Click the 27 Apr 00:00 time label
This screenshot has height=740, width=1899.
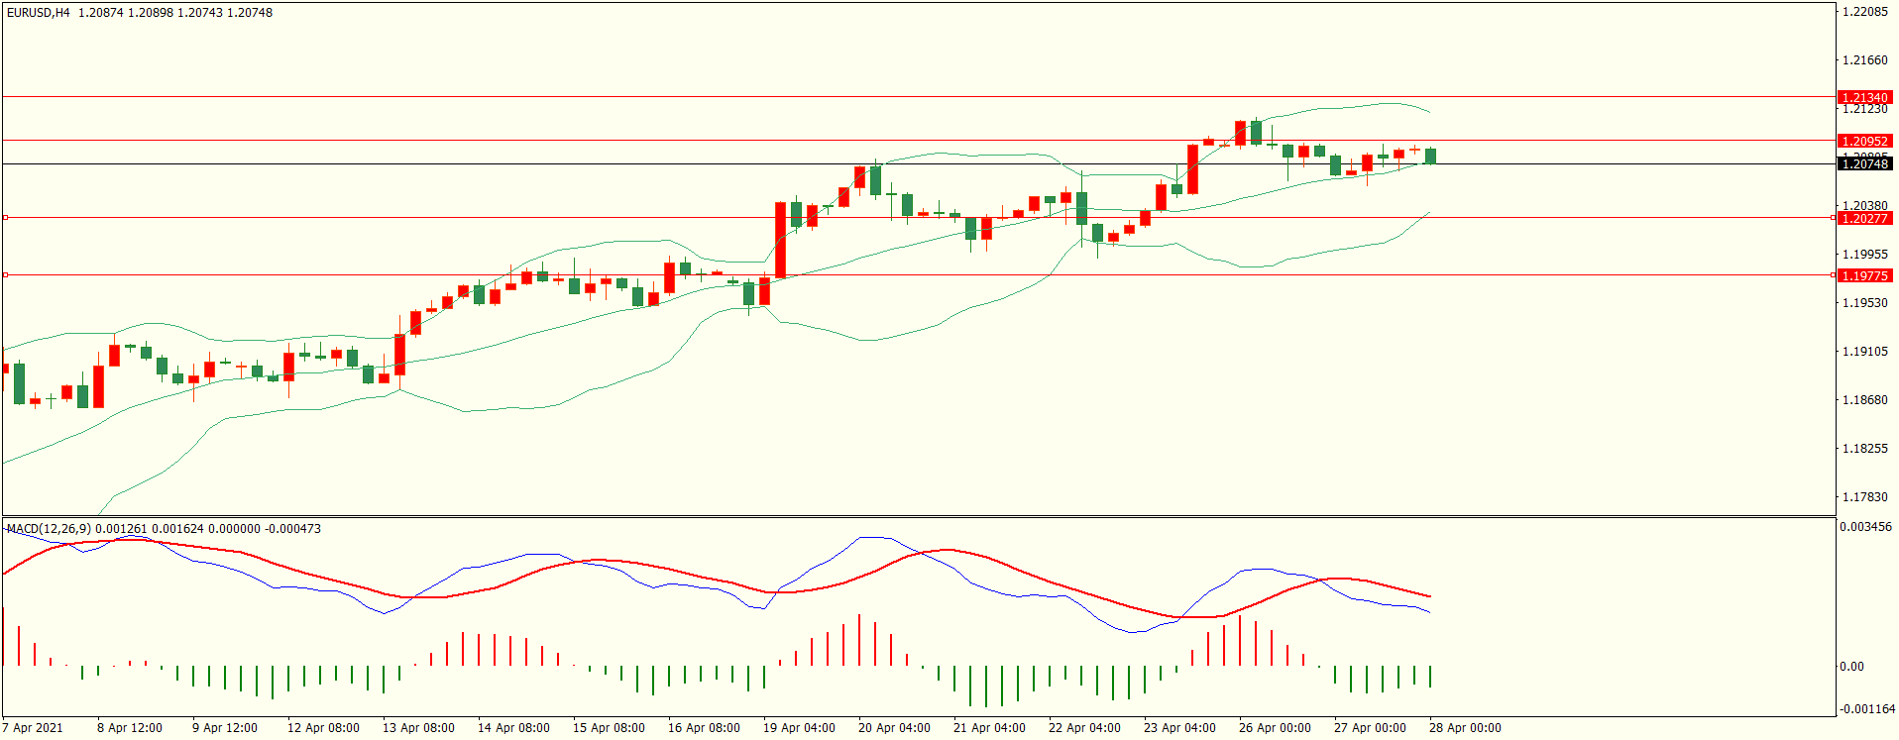(x=1370, y=728)
